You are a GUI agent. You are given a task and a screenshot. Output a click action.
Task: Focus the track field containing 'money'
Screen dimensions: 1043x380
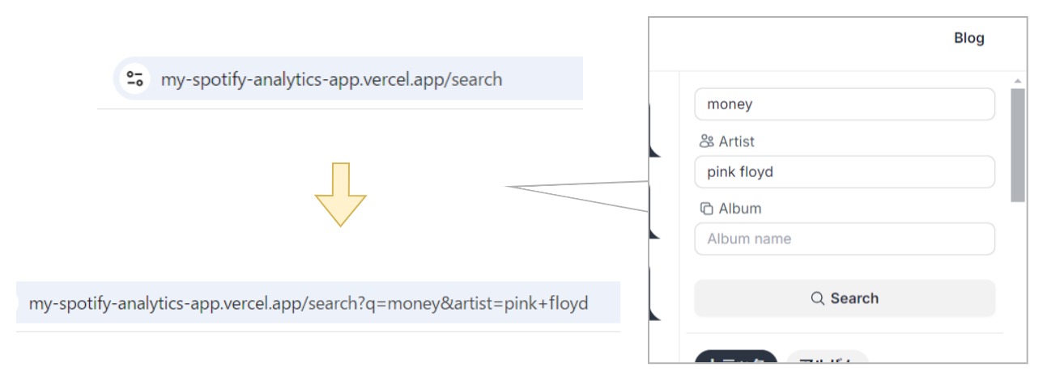(x=844, y=104)
